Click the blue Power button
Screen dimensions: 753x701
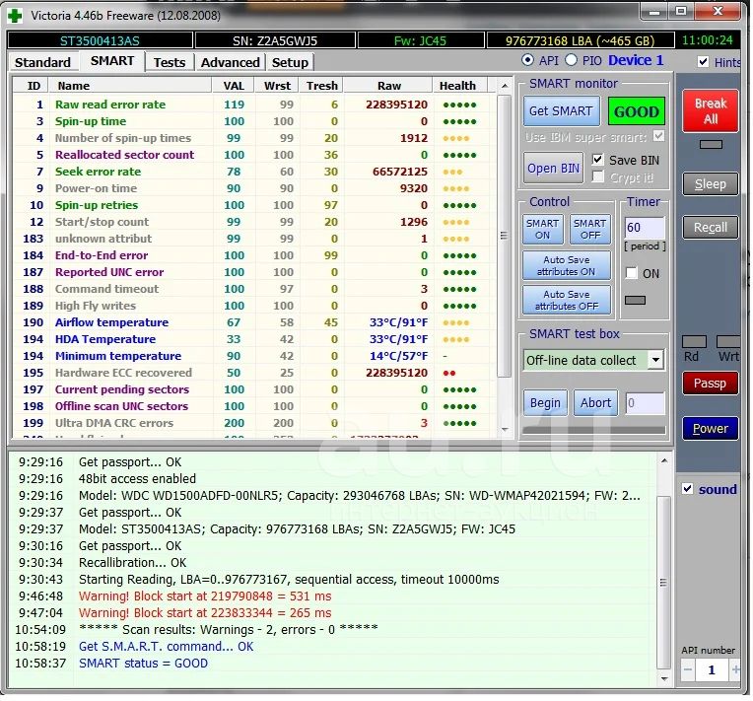(x=710, y=428)
